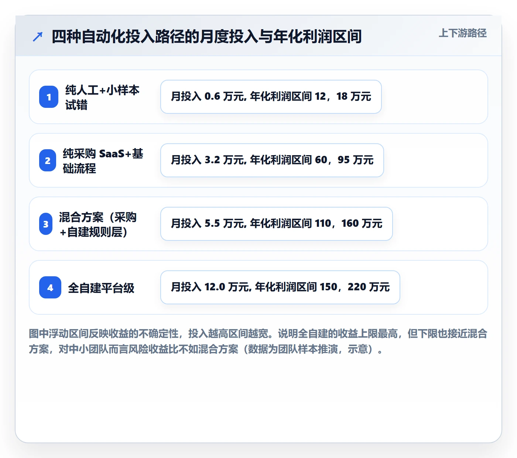Click the box 月投入 3.2 万元, 年化利润区间 60，95 万元
Viewport: 517px width, 458px height.
272,160
